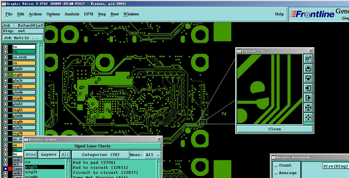349x178 pixels.
Task: Select cs in the Results viewer layer list
Action: pyautogui.click(x=45, y=162)
